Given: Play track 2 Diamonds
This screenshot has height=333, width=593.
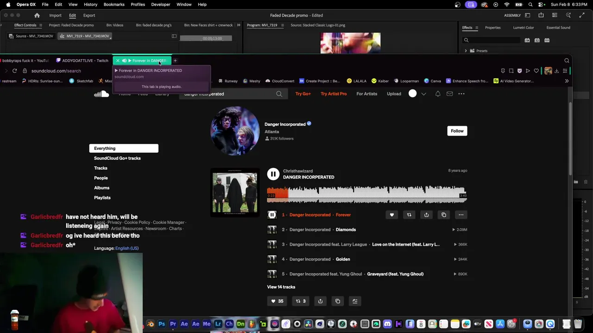Looking at the screenshot, I should pyautogui.click(x=346, y=229).
